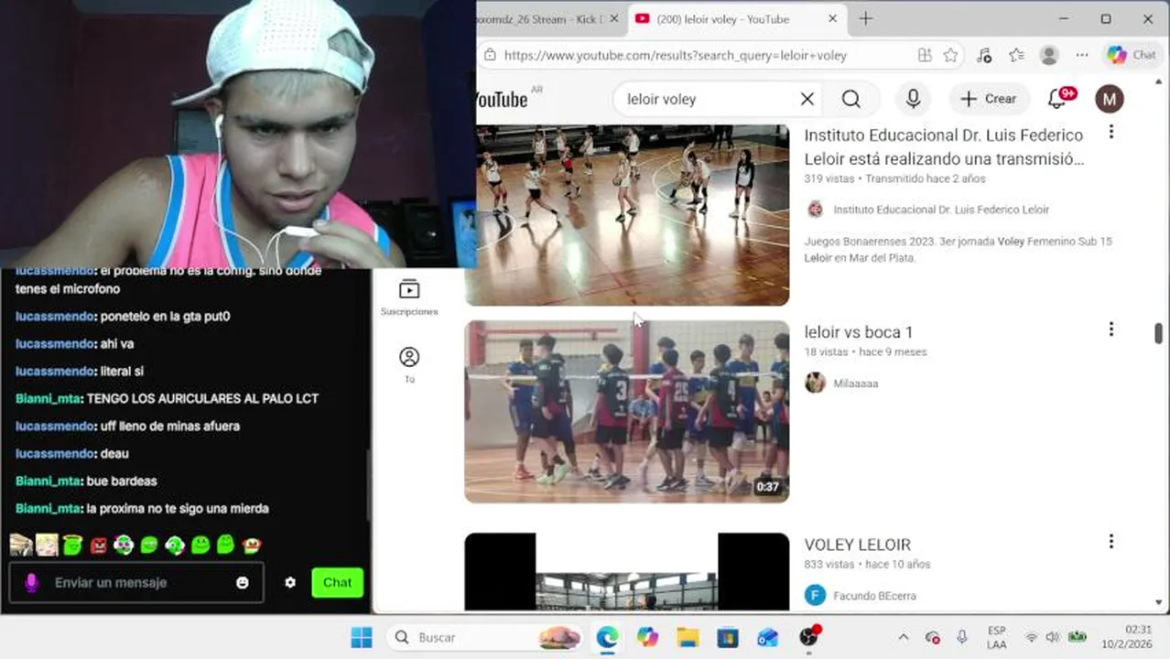Image resolution: width=1170 pixels, height=659 pixels.
Task: Open the YouTube logo home link
Action: pos(502,99)
